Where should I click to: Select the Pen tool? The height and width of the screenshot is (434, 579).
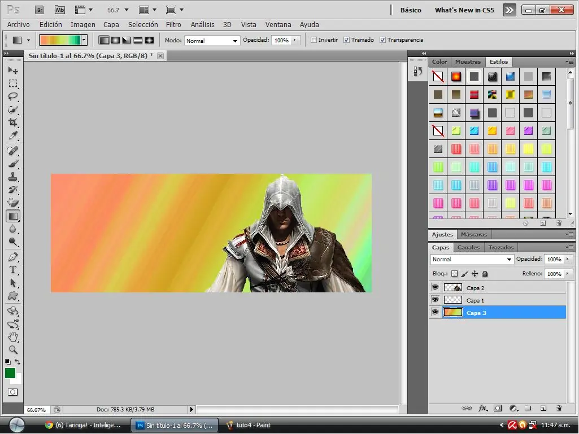click(x=13, y=257)
